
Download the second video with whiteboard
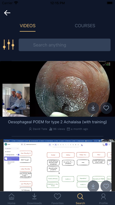pos(93,186)
